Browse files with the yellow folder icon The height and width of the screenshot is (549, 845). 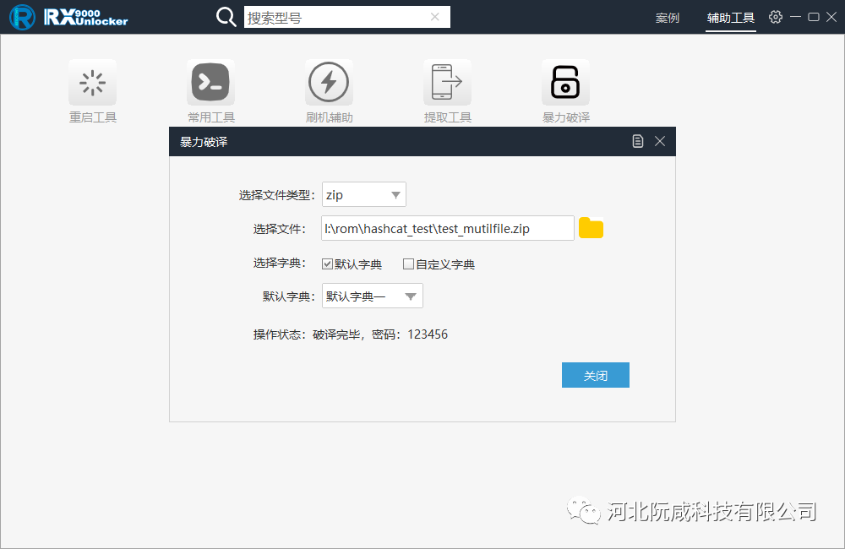click(x=591, y=228)
